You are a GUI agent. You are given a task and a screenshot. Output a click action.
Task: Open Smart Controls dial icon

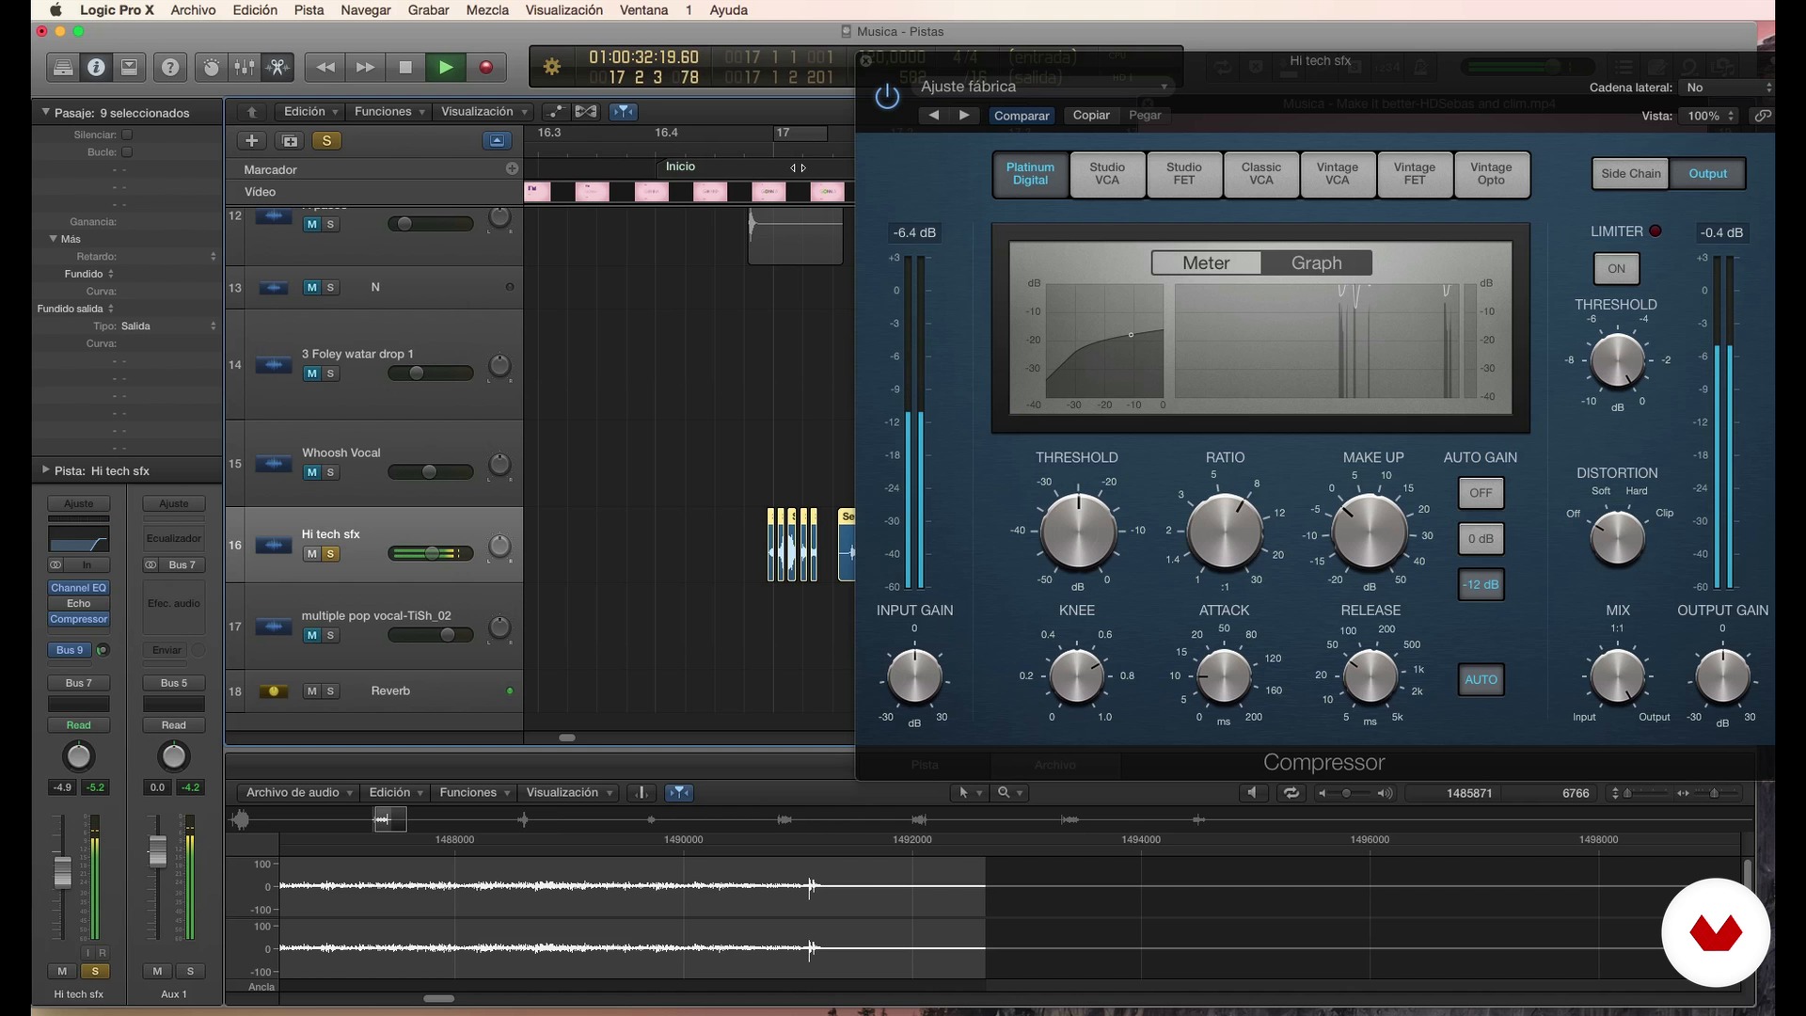click(x=212, y=68)
